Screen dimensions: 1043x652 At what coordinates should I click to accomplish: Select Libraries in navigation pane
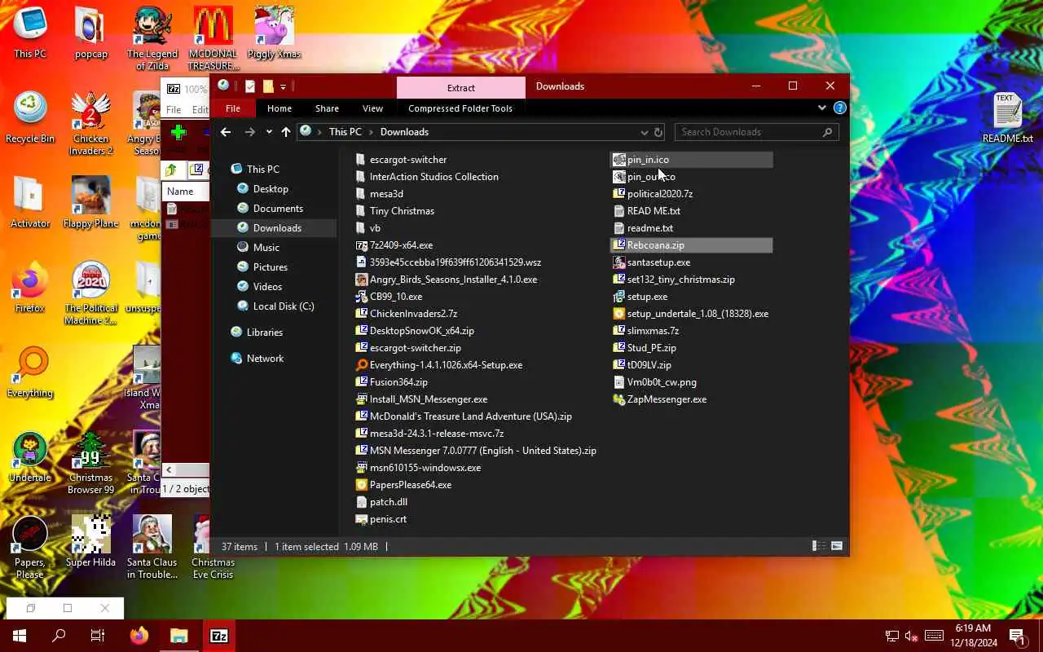(264, 332)
